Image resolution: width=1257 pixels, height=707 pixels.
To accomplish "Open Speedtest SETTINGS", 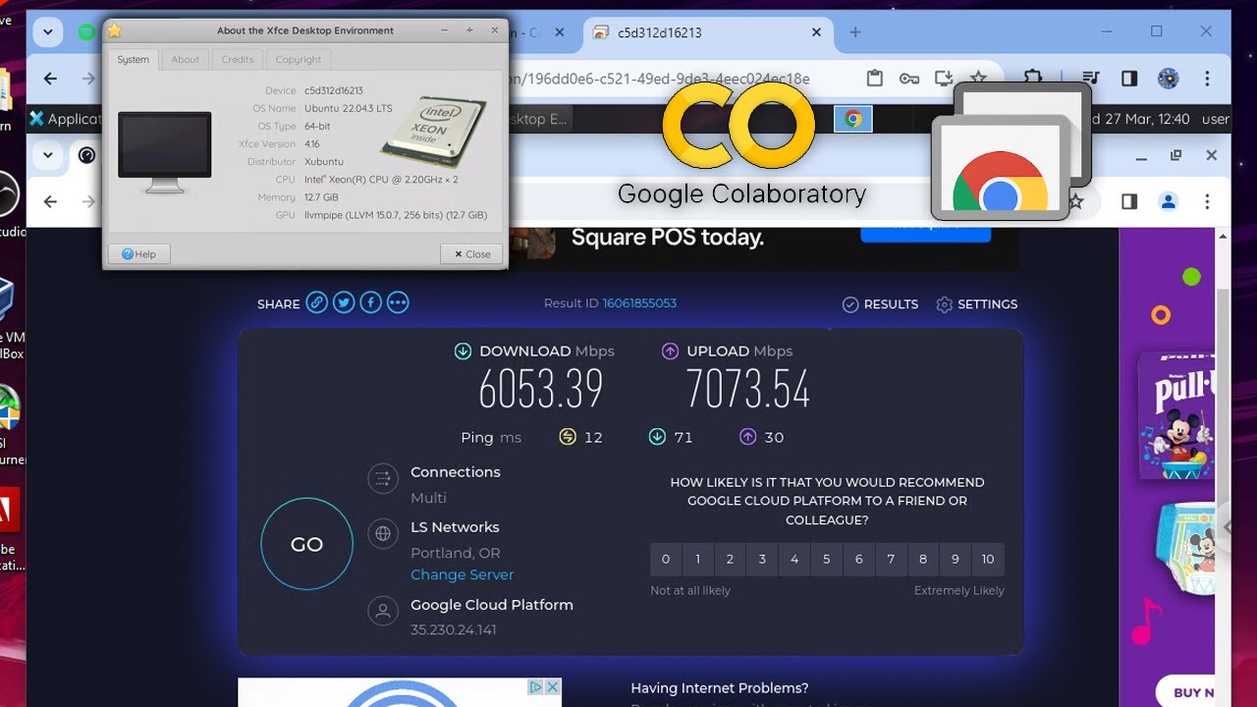I will 977,304.
